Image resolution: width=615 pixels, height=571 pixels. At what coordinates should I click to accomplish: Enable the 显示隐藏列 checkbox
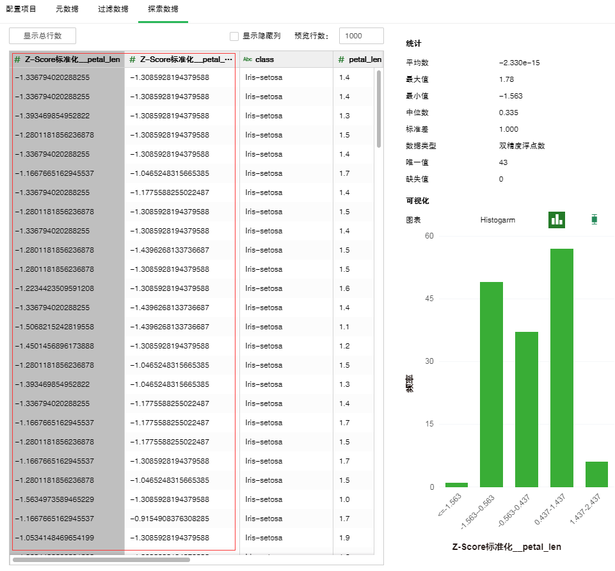[x=234, y=36]
